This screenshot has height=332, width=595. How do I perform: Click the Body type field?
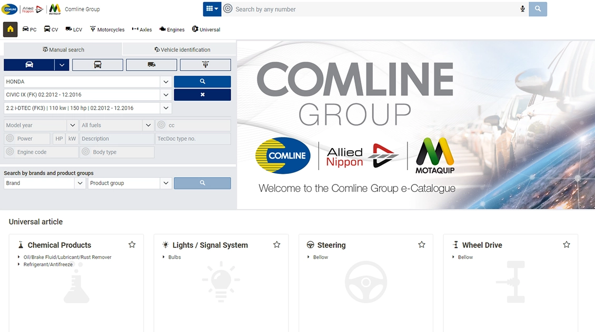(x=116, y=152)
